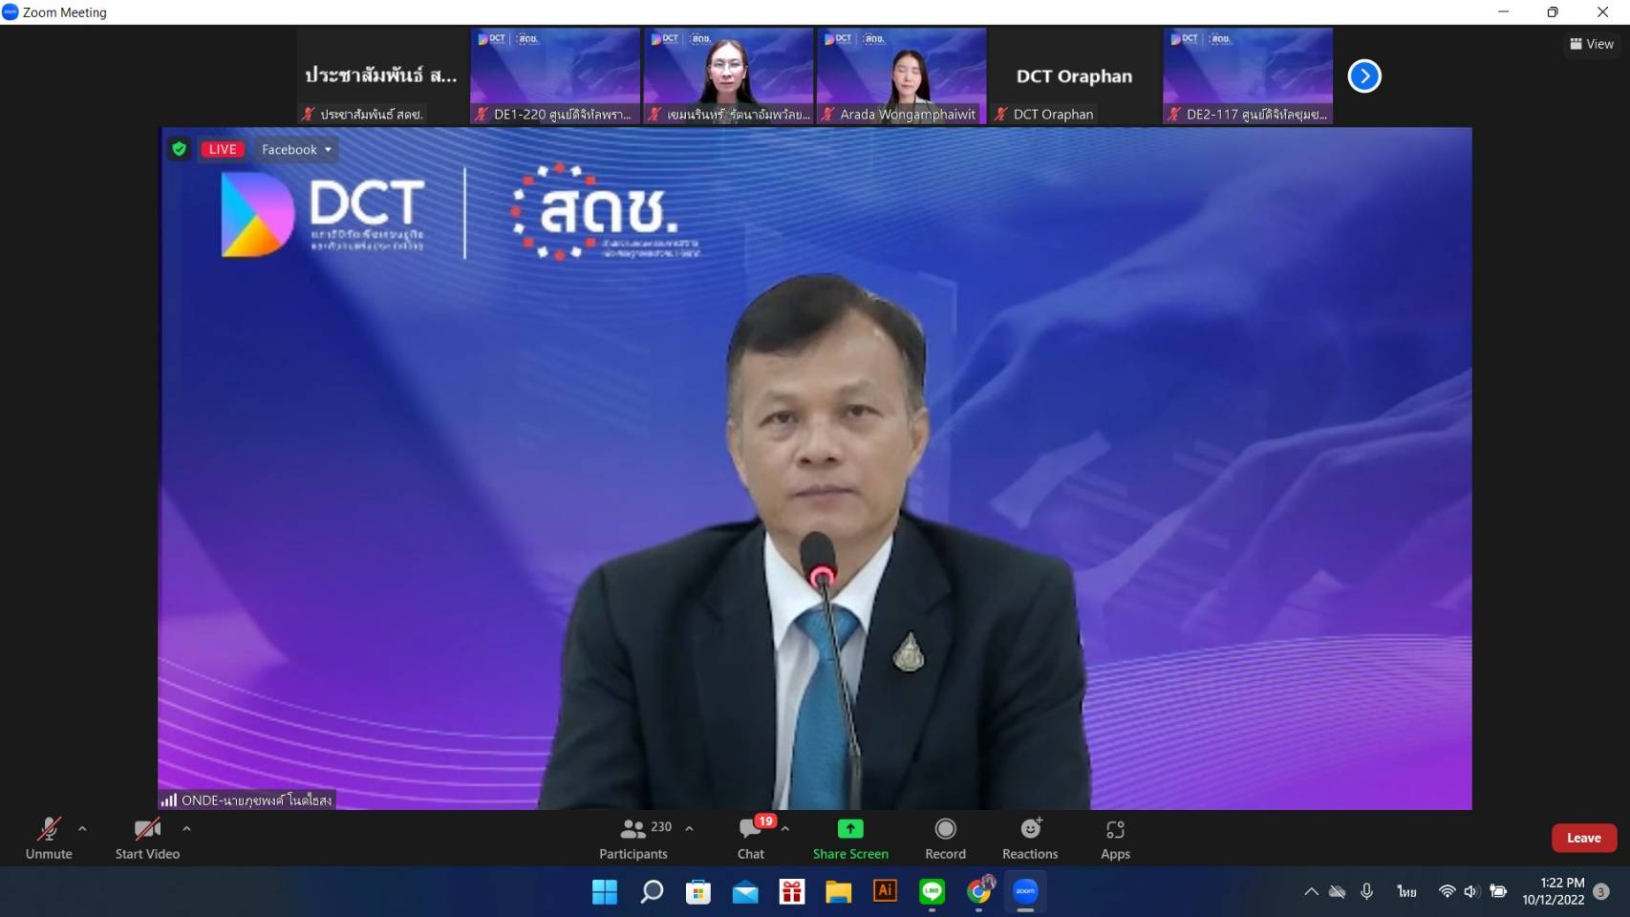
Task: Show next participants with blue arrow
Action: tap(1363, 76)
